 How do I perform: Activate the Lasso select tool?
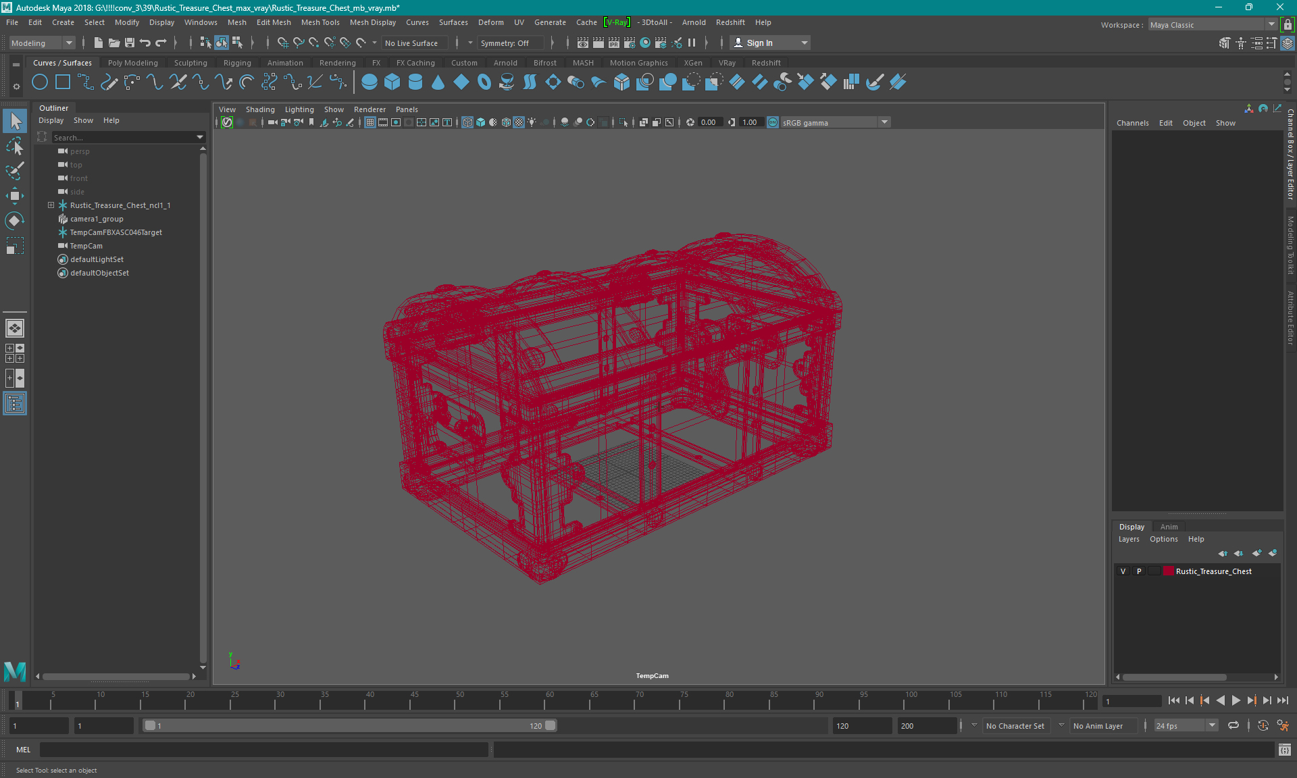pos(15,147)
